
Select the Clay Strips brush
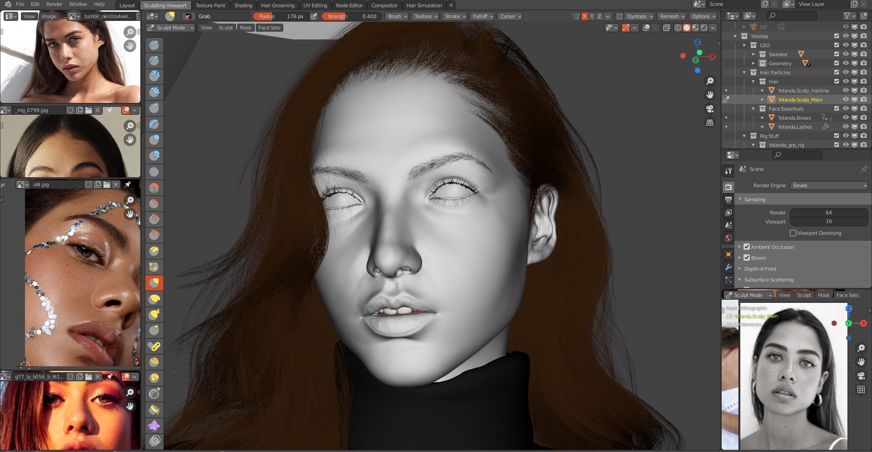coord(154,92)
